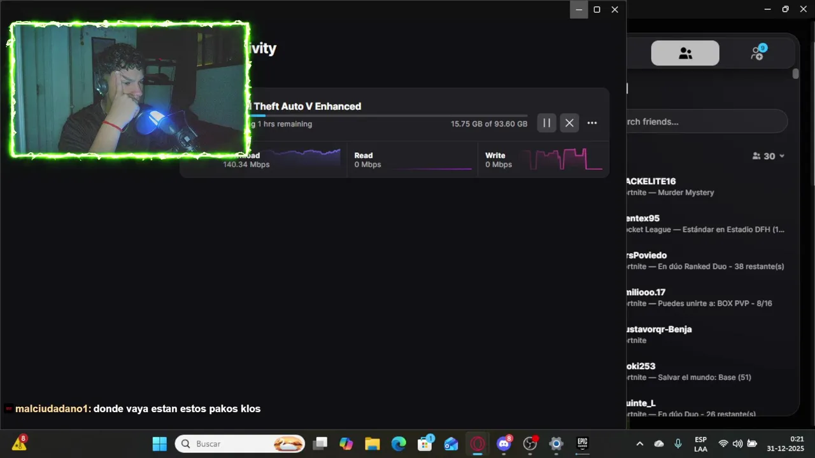This screenshot has width=815, height=458.
Task: Select the friend ending in rqr-Benja
Action: tap(707, 334)
